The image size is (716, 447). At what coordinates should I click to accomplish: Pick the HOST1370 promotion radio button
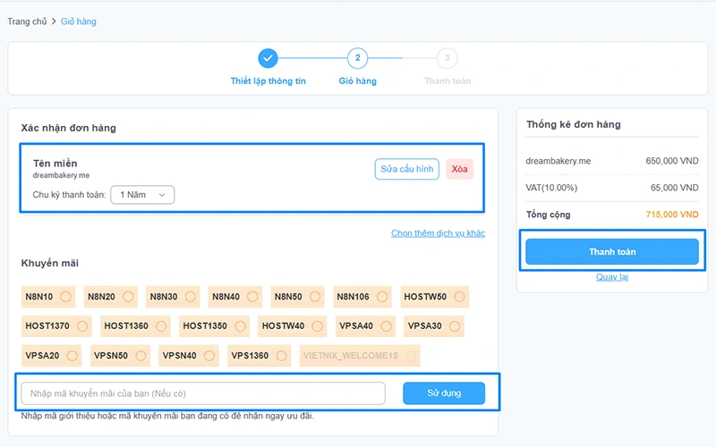click(81, 326)
